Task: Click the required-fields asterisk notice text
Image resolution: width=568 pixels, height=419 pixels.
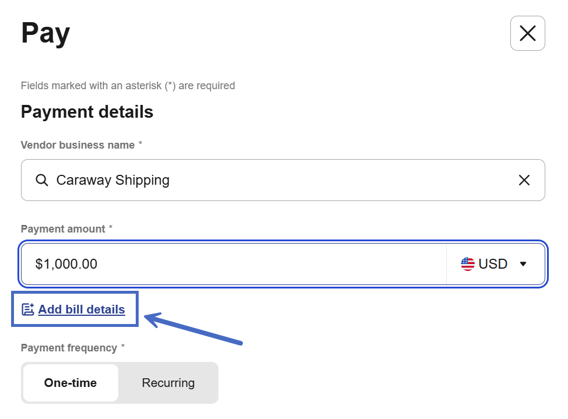Action: (x=128, y=86)
